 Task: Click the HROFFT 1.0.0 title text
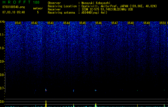tap(21, 2)
